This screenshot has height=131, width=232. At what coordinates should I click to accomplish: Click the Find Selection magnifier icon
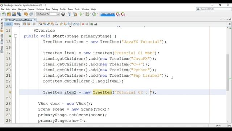tap(41, 24)
